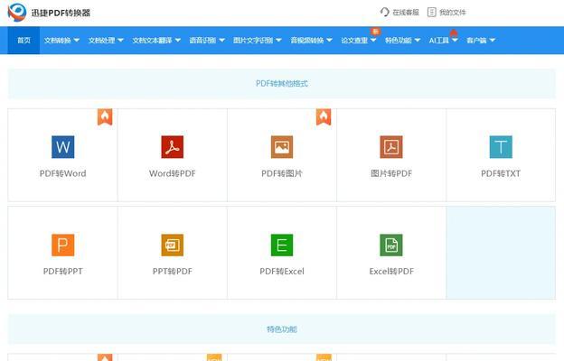
Task: Open the 论文查重 dropdown
Action: point(359,41)
